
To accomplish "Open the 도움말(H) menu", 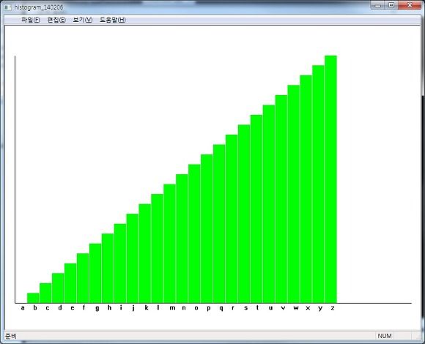I will 113,20.
